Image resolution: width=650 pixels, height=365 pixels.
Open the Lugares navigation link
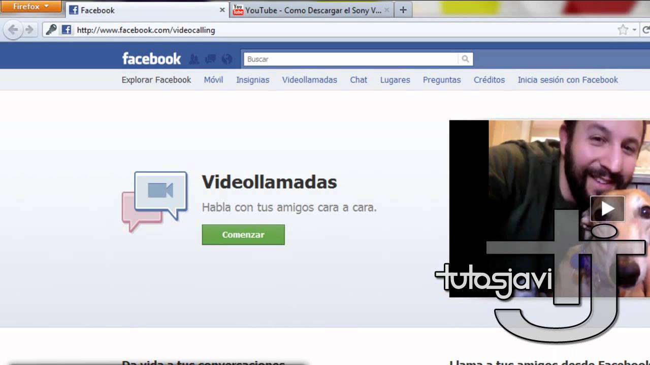click(x=395, y=80)
